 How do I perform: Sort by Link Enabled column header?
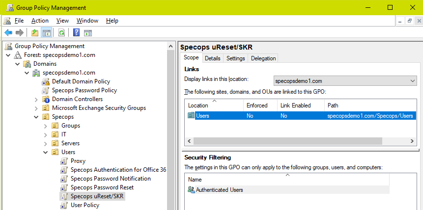301,105
